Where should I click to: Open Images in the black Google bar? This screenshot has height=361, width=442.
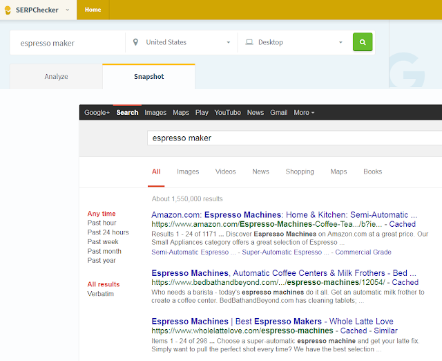click(x=155, y=113)
